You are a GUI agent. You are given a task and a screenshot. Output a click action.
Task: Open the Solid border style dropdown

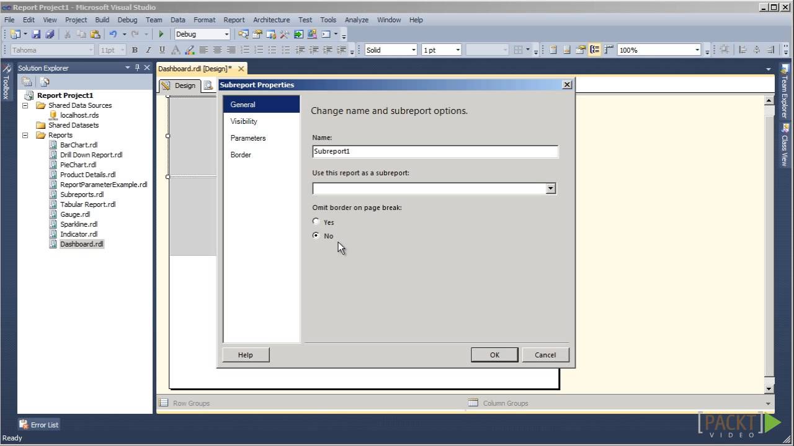pos(414,50)
